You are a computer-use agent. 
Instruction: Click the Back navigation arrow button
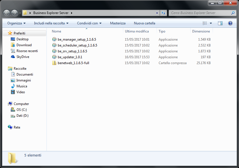coord(6,13)
